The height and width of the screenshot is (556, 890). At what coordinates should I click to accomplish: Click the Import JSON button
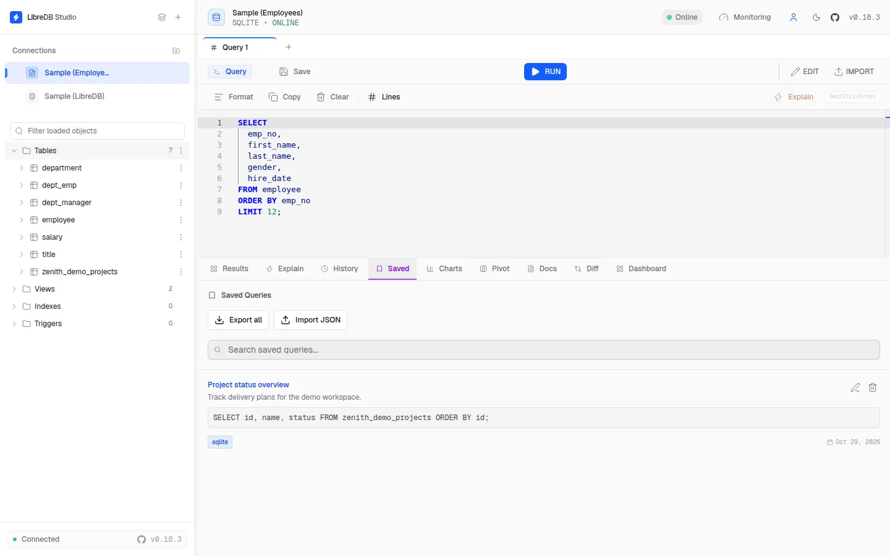(310, 320)
